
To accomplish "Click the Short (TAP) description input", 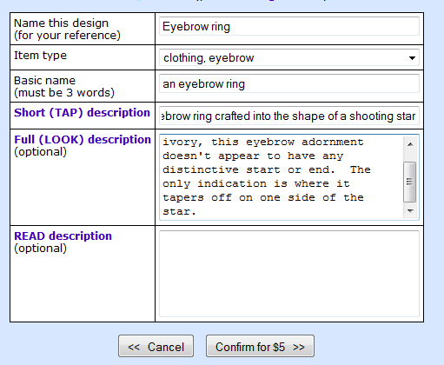I will click(289, 116).
